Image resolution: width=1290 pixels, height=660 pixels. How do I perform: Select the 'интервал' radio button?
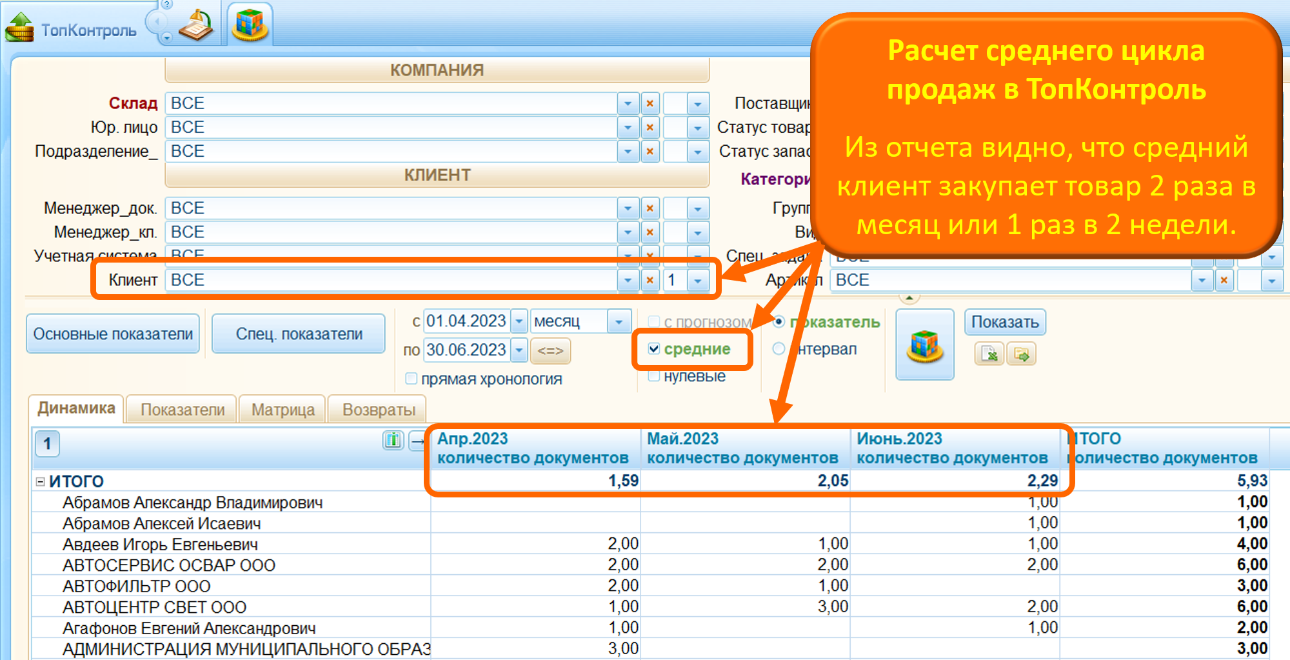tap(779, 348)
